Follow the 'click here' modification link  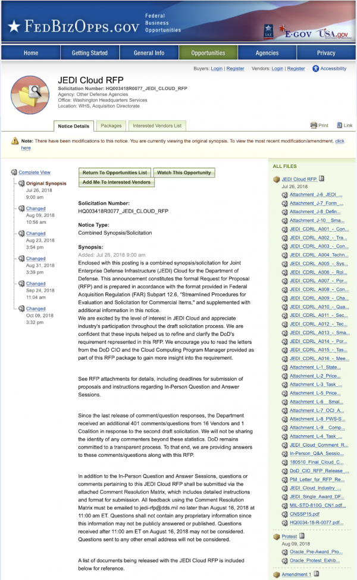[x=340, y=141]
